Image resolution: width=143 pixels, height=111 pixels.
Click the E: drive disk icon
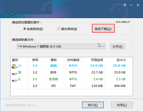(x=15, y=80)
